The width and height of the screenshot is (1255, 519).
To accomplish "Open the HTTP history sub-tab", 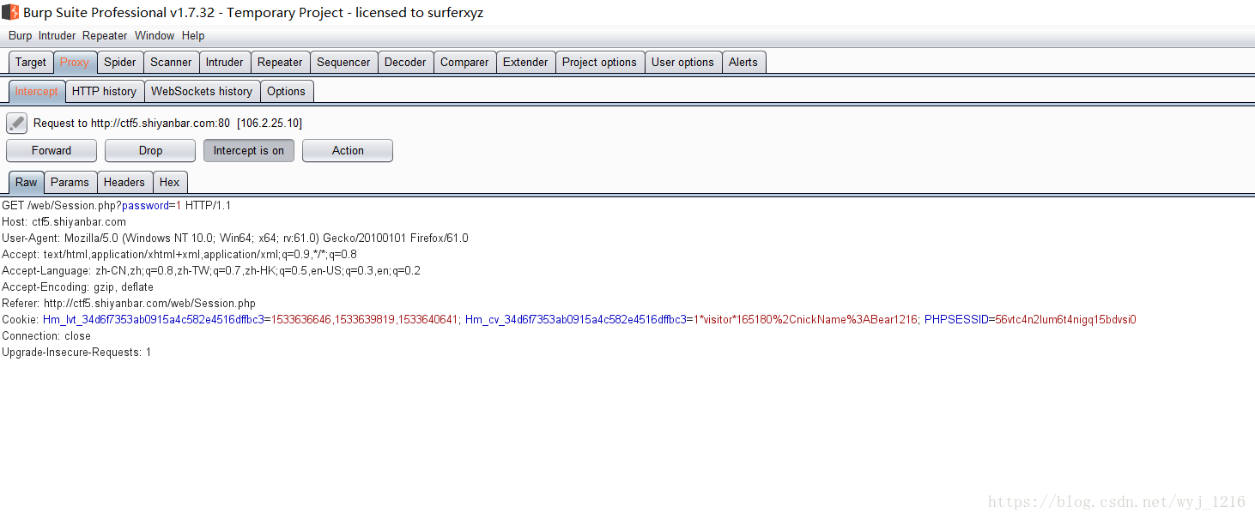I will (x=104, y=91).
